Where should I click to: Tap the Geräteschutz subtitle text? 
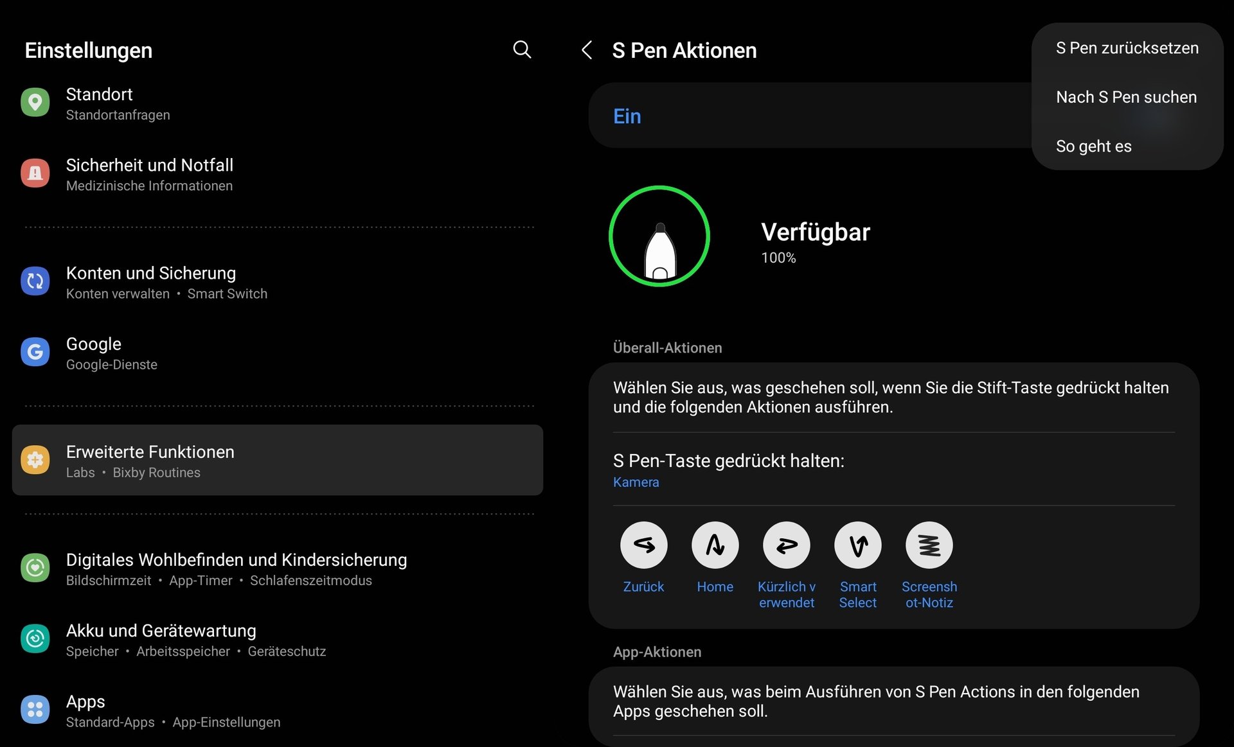[x=287, y=651]
